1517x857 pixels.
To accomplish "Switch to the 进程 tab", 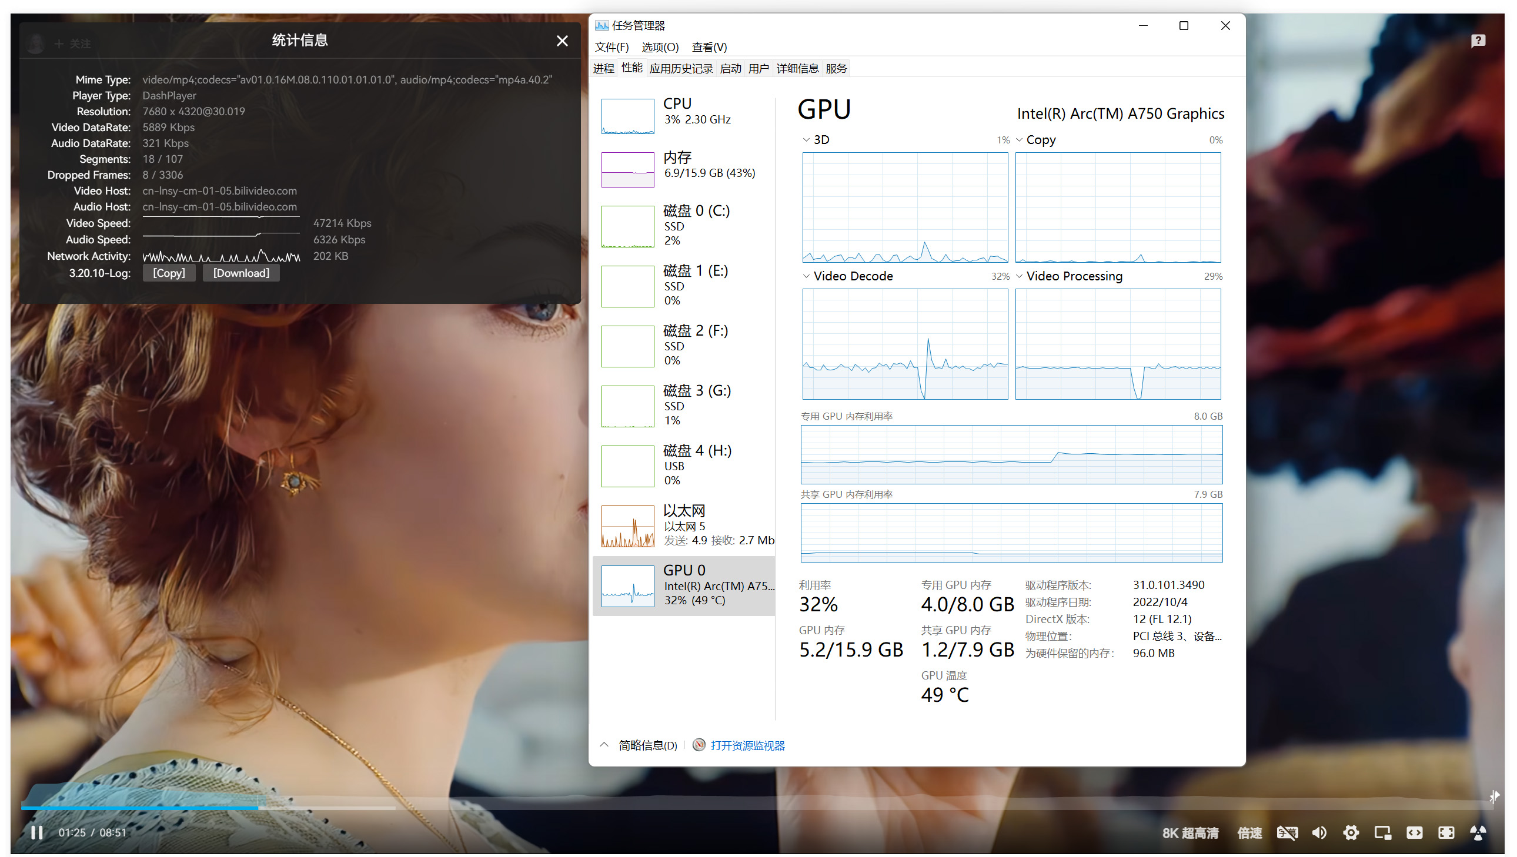I will (x=603, y=68).
